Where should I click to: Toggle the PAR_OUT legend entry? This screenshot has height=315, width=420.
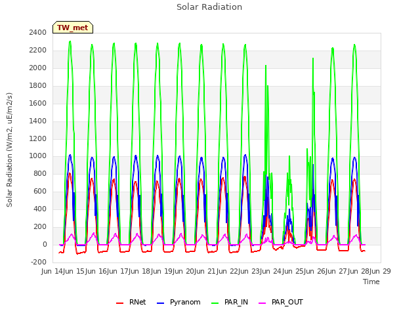coord(281,302)
